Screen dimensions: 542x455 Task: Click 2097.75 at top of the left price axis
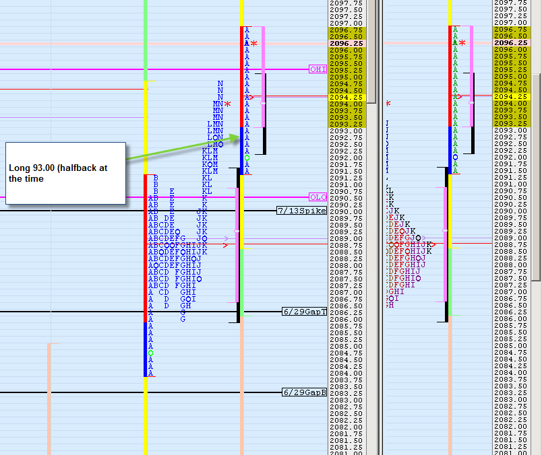click(346, 3)
